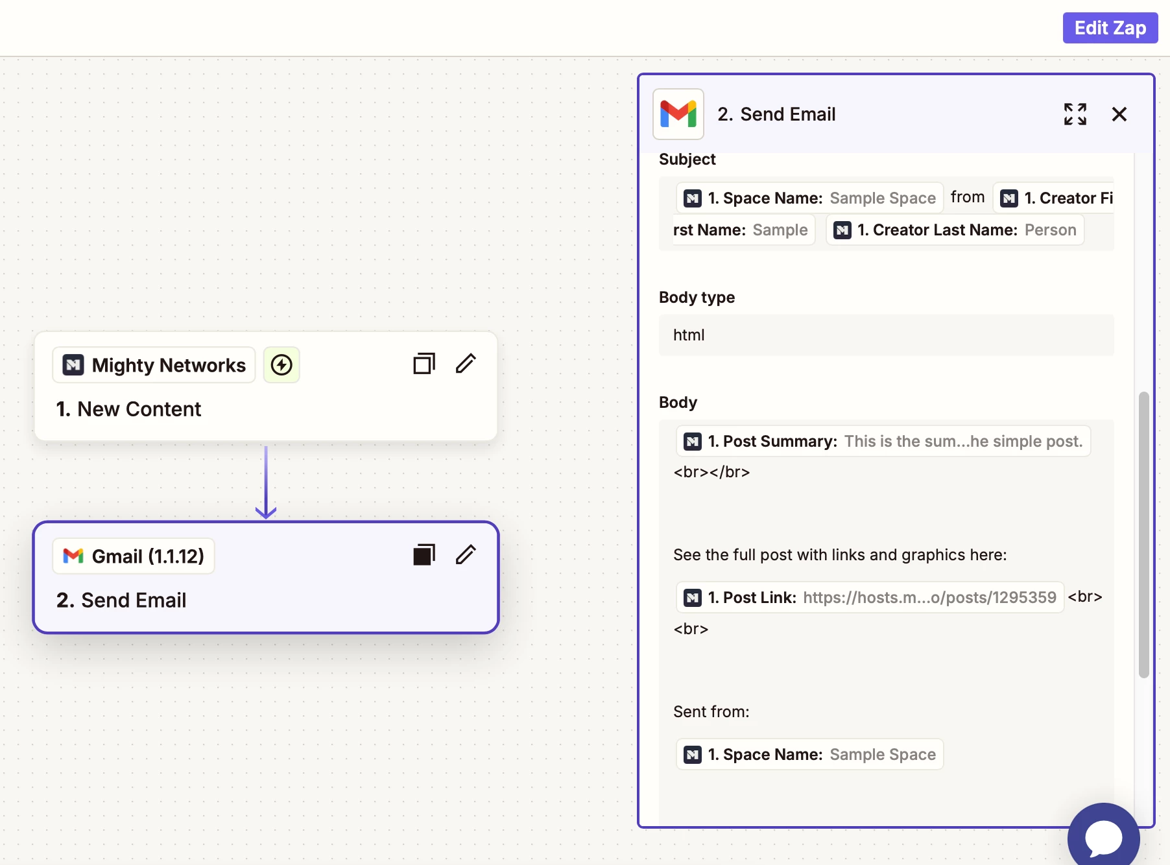
Task: Click the Subject field label
Action: point(687,159)
